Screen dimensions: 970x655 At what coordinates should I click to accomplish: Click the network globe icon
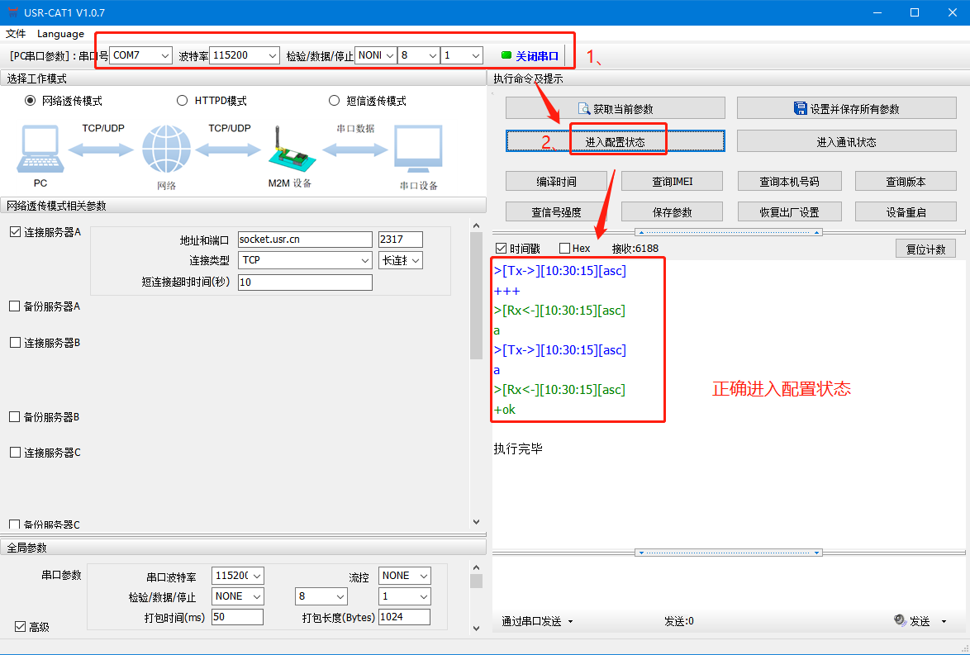pyautogui.click(x=166, y=150)
